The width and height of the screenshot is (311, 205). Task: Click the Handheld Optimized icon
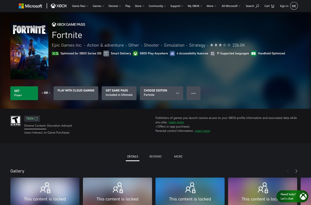(x=253, y=53)
